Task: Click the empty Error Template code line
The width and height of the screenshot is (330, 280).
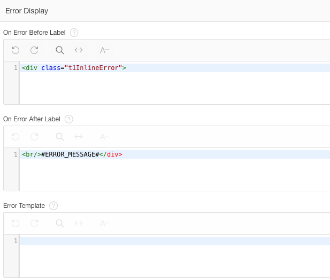Action: click(175, 241)
